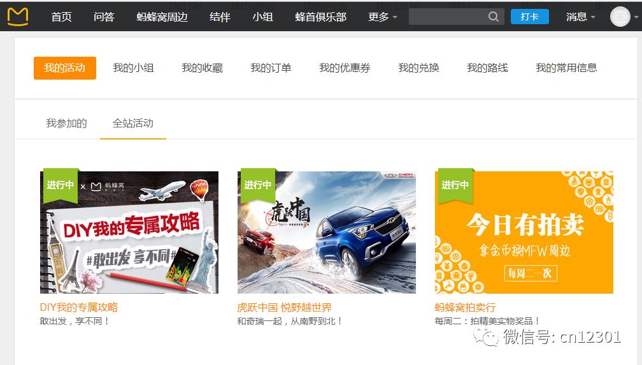Click the 虎跃中国 悦野越世界 title link
This screenshot has height=365, width=642.
point(284,307)
